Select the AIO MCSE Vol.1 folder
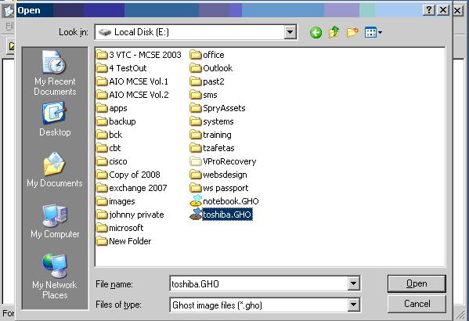Image resolution: width=469 pixels, height=321 pixels. pyautogui.click(x=132, y=81)
